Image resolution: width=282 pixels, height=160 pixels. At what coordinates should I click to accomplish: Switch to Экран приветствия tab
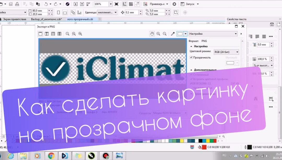click(15, 19)
